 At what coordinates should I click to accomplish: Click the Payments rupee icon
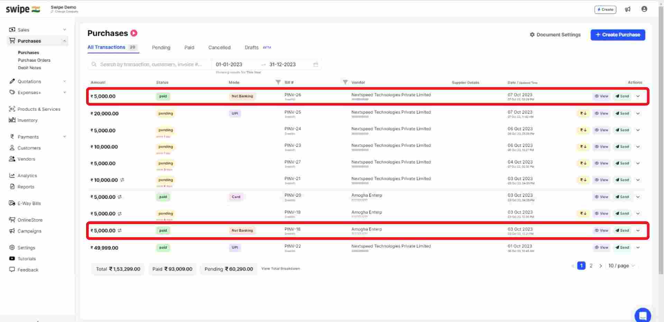click(12, 136)
